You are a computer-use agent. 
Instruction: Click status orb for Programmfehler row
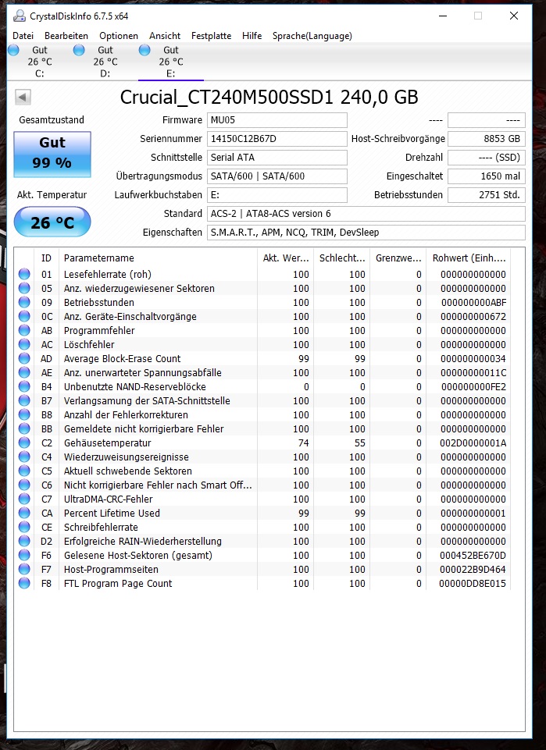24,331
